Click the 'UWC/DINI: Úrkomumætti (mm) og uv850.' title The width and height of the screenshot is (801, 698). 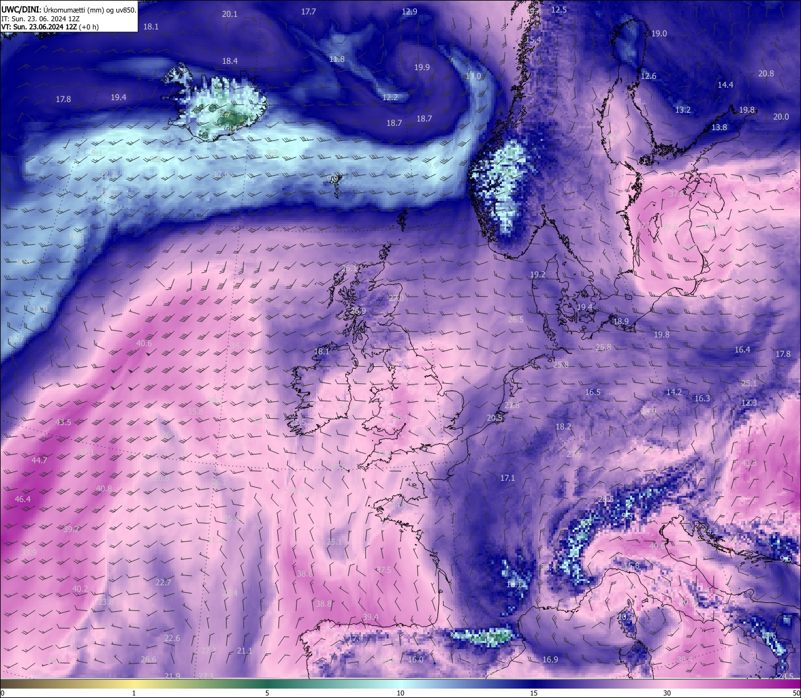68,10
